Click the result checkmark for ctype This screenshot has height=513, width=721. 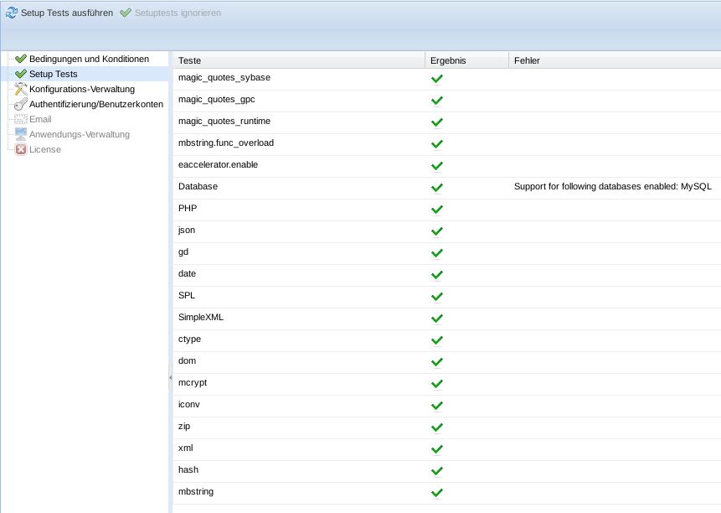click(x=437, y=340)
